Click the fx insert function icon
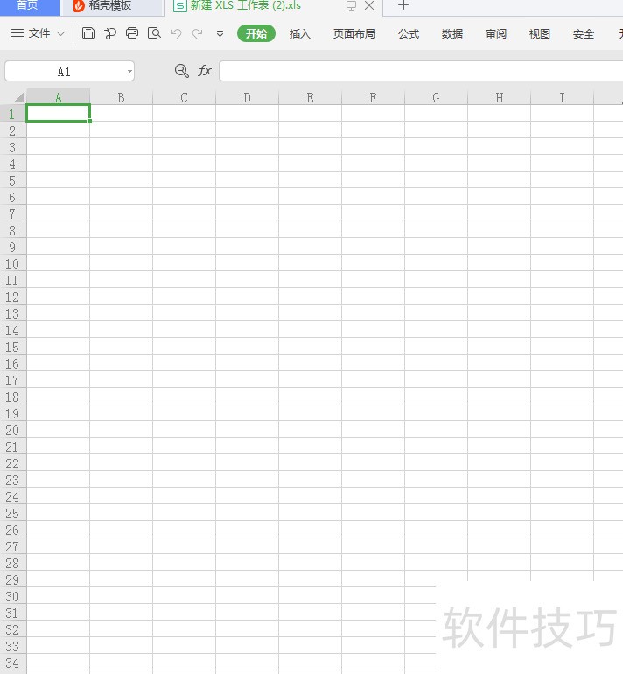The width and height of the screenshot is (623, 674). coord(205,71)
